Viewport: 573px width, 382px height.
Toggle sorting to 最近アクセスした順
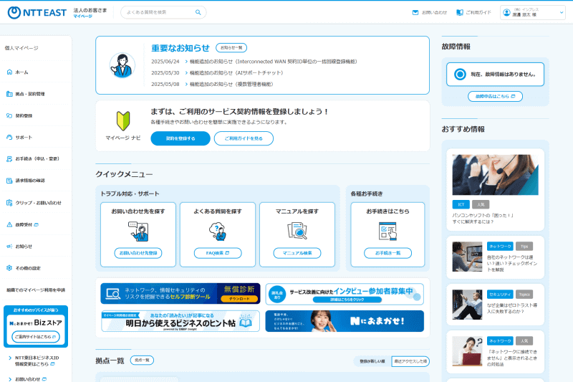click(x=410, y=361)
